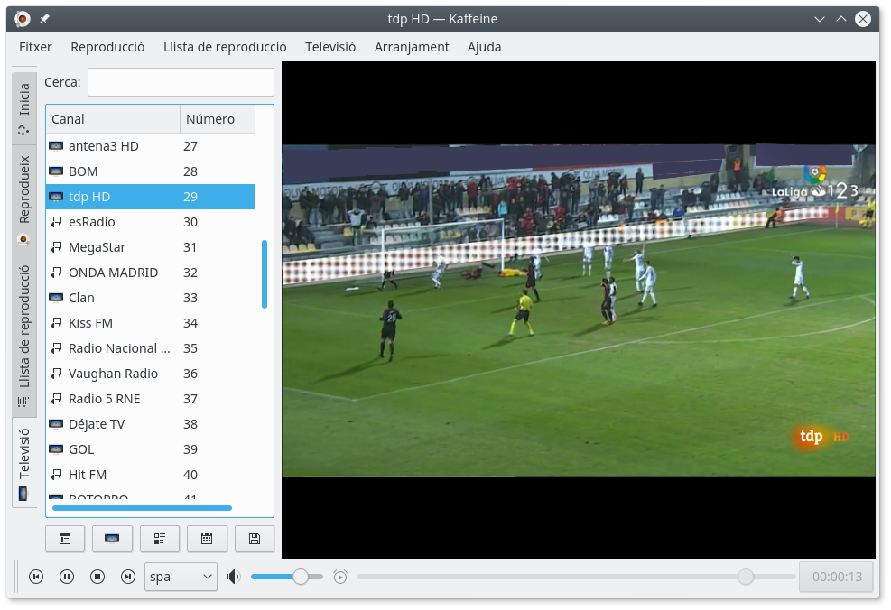Sort channels by the Número column header
Screen dimensions: 891x610
[217, 119]
